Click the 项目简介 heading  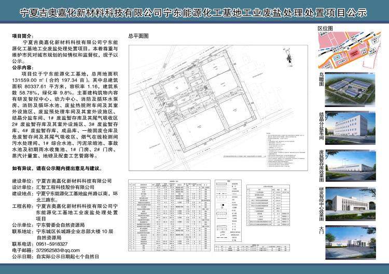pyautogui.click(x=23, y=36)
